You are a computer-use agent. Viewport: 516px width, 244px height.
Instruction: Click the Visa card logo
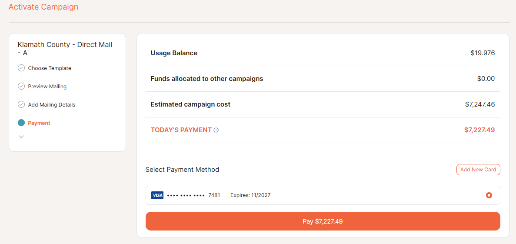pyautogui.click(x=157, y=195)
